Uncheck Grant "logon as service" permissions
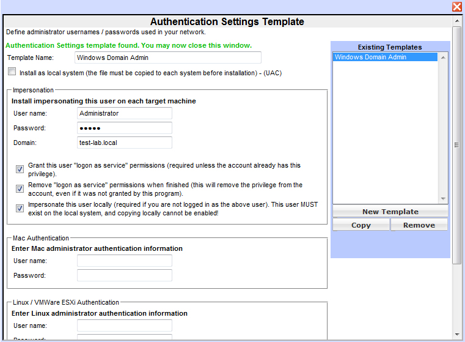 tap(20, 169)
